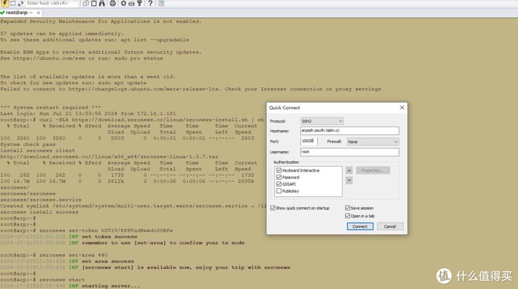Open Help with the question mark icon

point(150,3)
